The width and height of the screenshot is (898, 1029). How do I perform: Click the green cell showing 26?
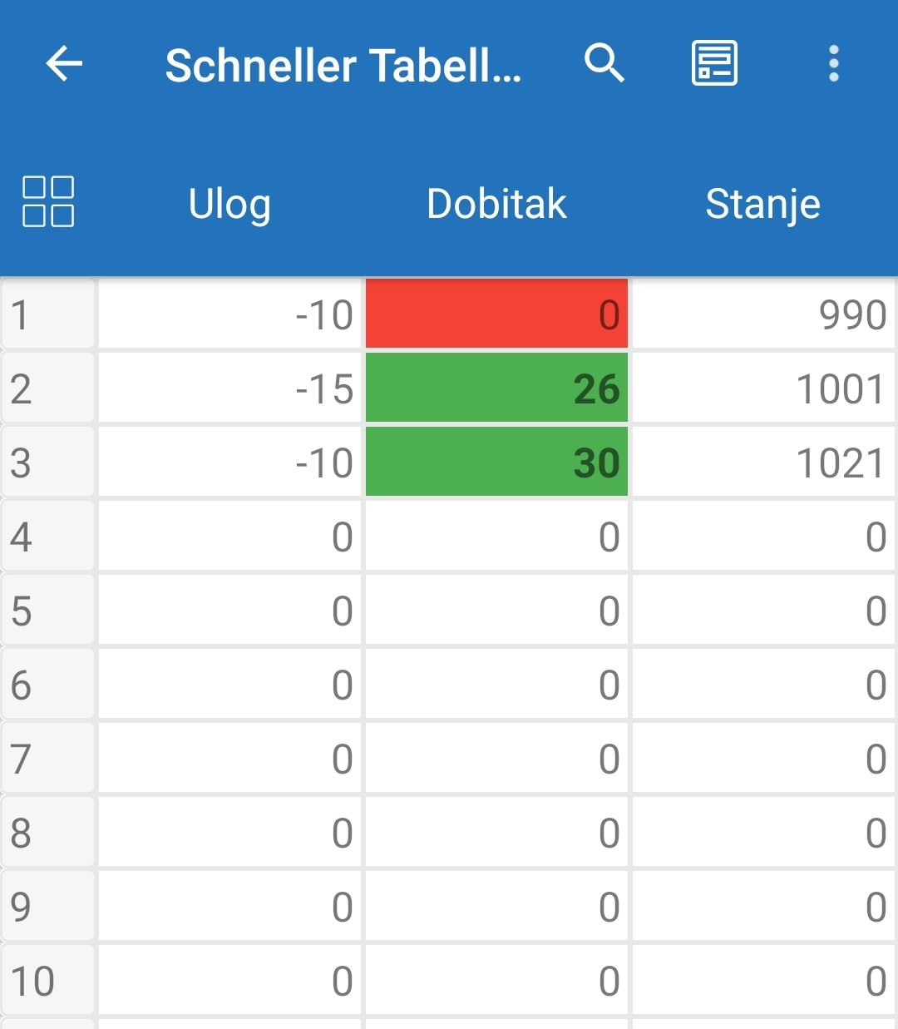[x=496, y=388]
